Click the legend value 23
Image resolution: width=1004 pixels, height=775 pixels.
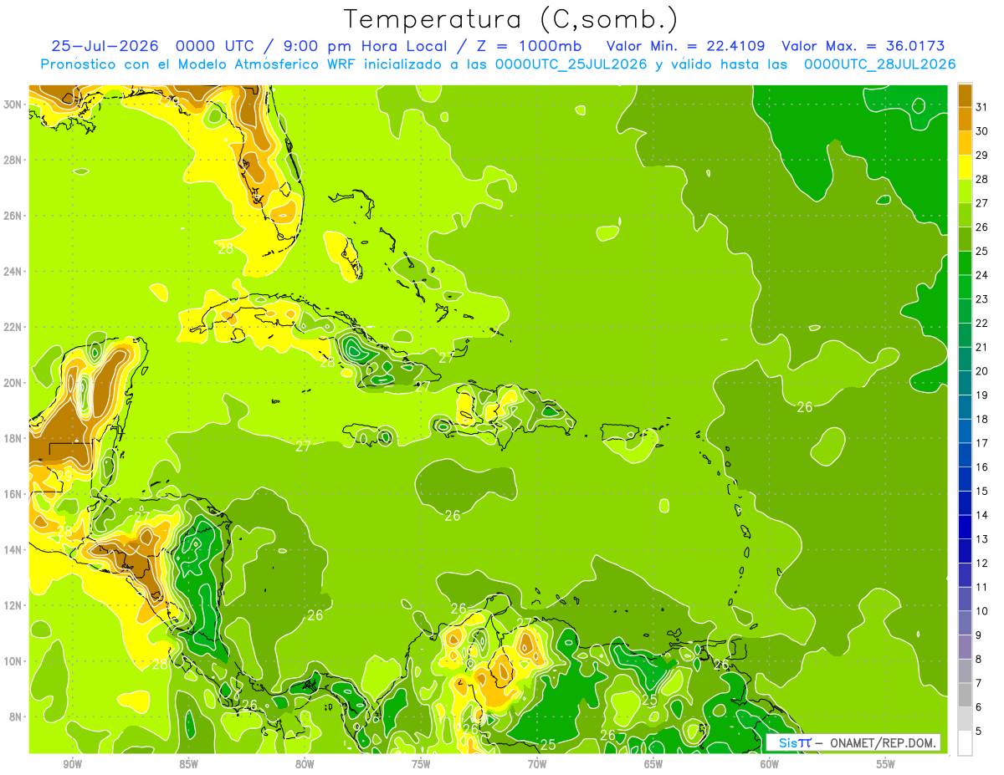click(982, 299)
